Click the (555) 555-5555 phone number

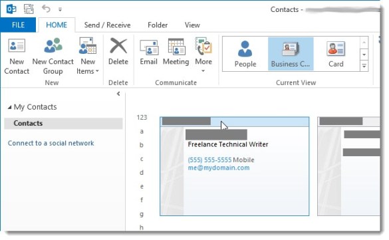[x=209, y=160]
